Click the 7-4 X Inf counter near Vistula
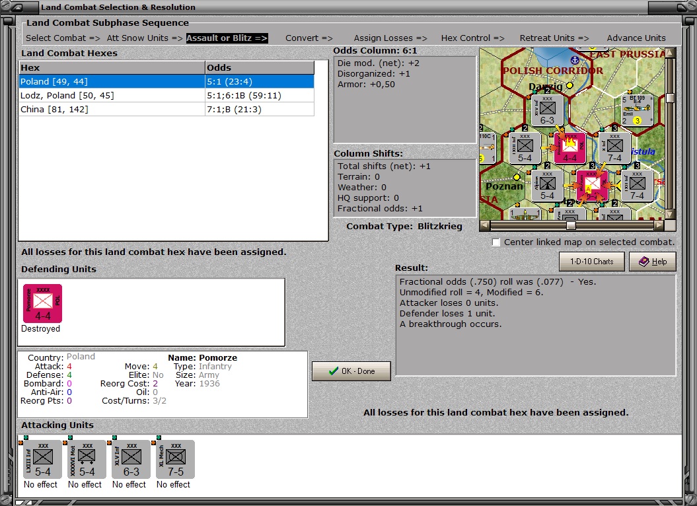Image resolution: width=697 pixels, height=506 pixels. point(615,148)
